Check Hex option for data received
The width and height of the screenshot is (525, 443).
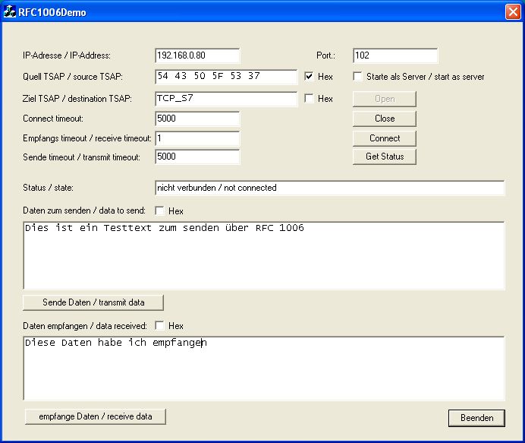(160, 326)
